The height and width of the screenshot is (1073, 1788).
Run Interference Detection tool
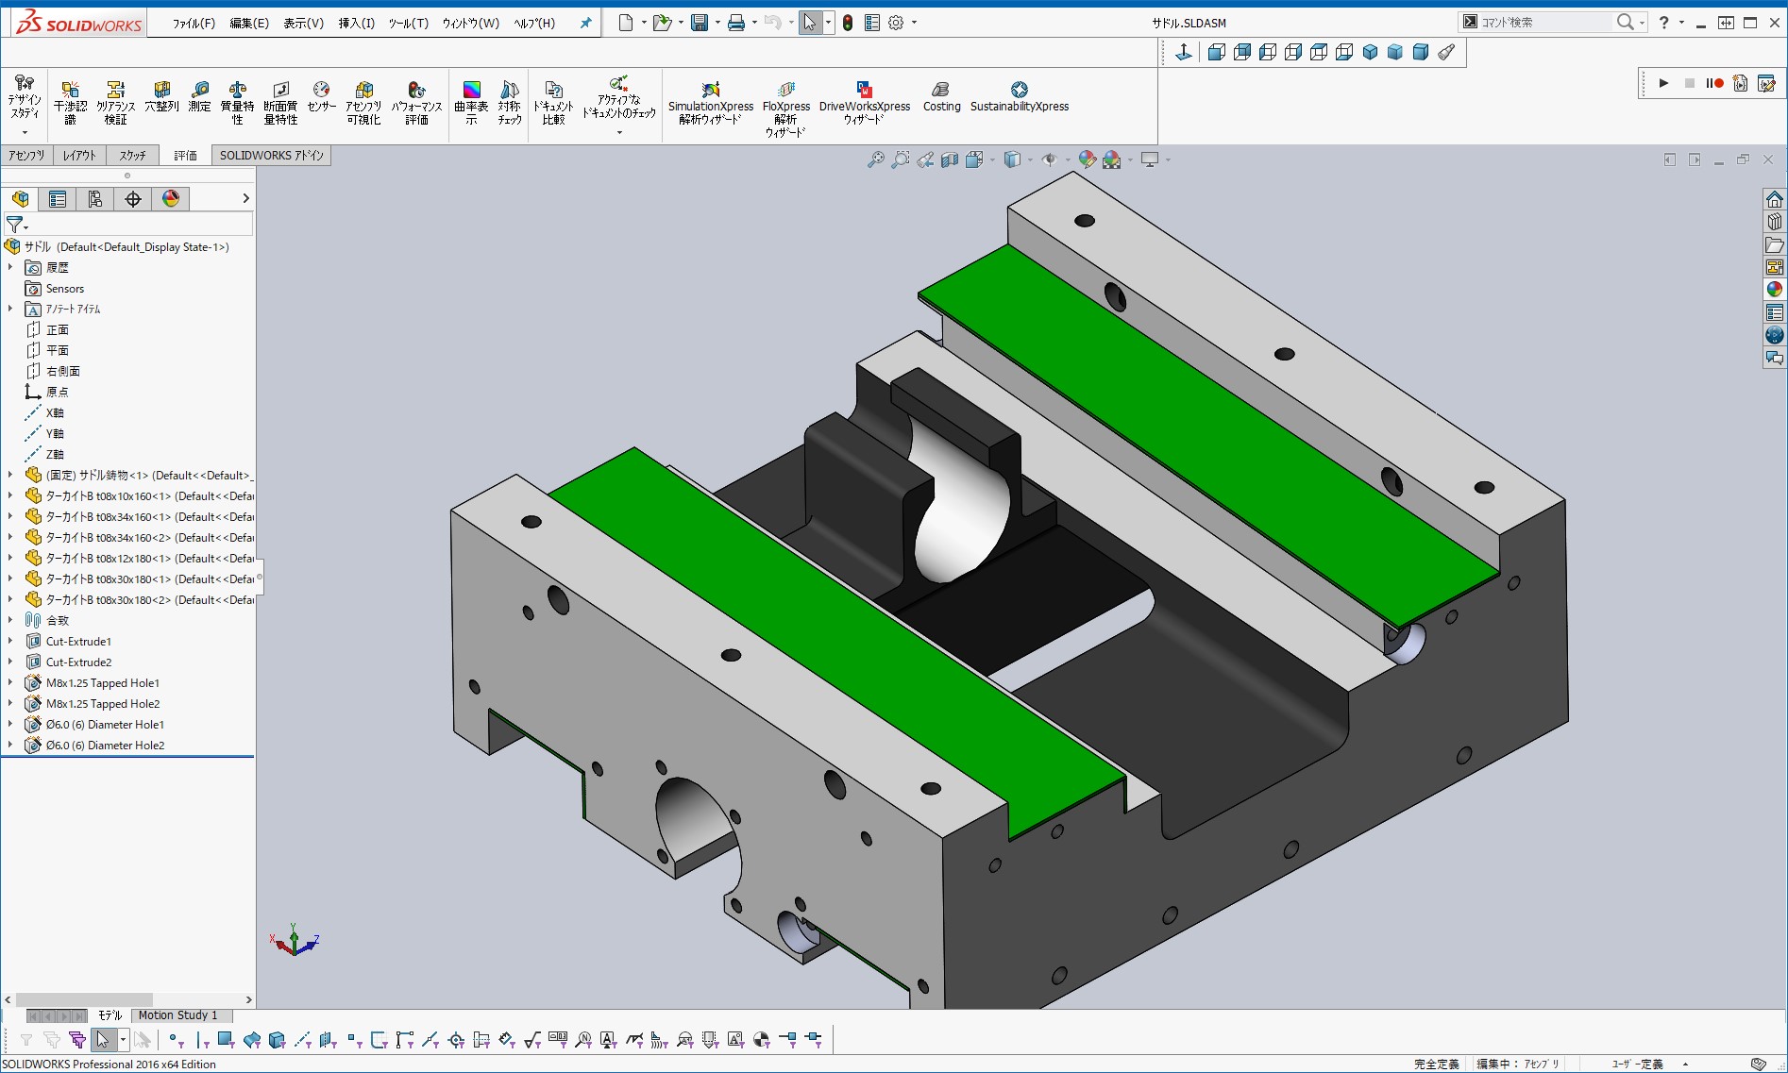click(70, 102)
